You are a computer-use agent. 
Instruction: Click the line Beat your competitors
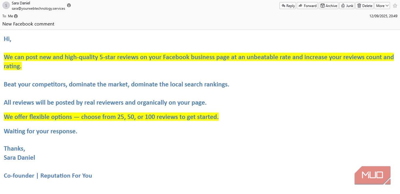click(x=116, y=84)
